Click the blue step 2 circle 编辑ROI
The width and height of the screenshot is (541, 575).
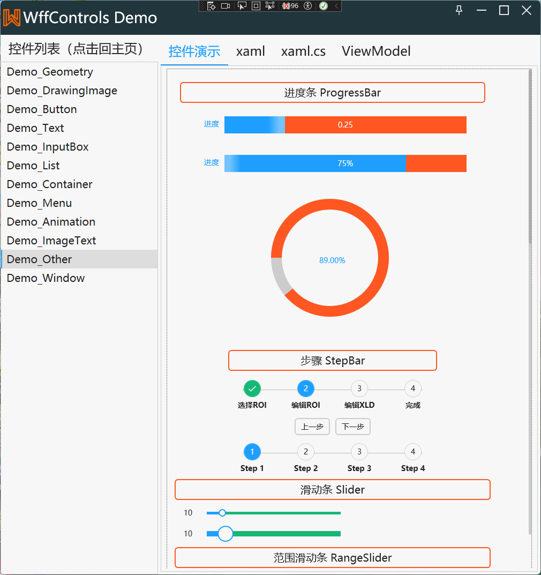[306, 389]
